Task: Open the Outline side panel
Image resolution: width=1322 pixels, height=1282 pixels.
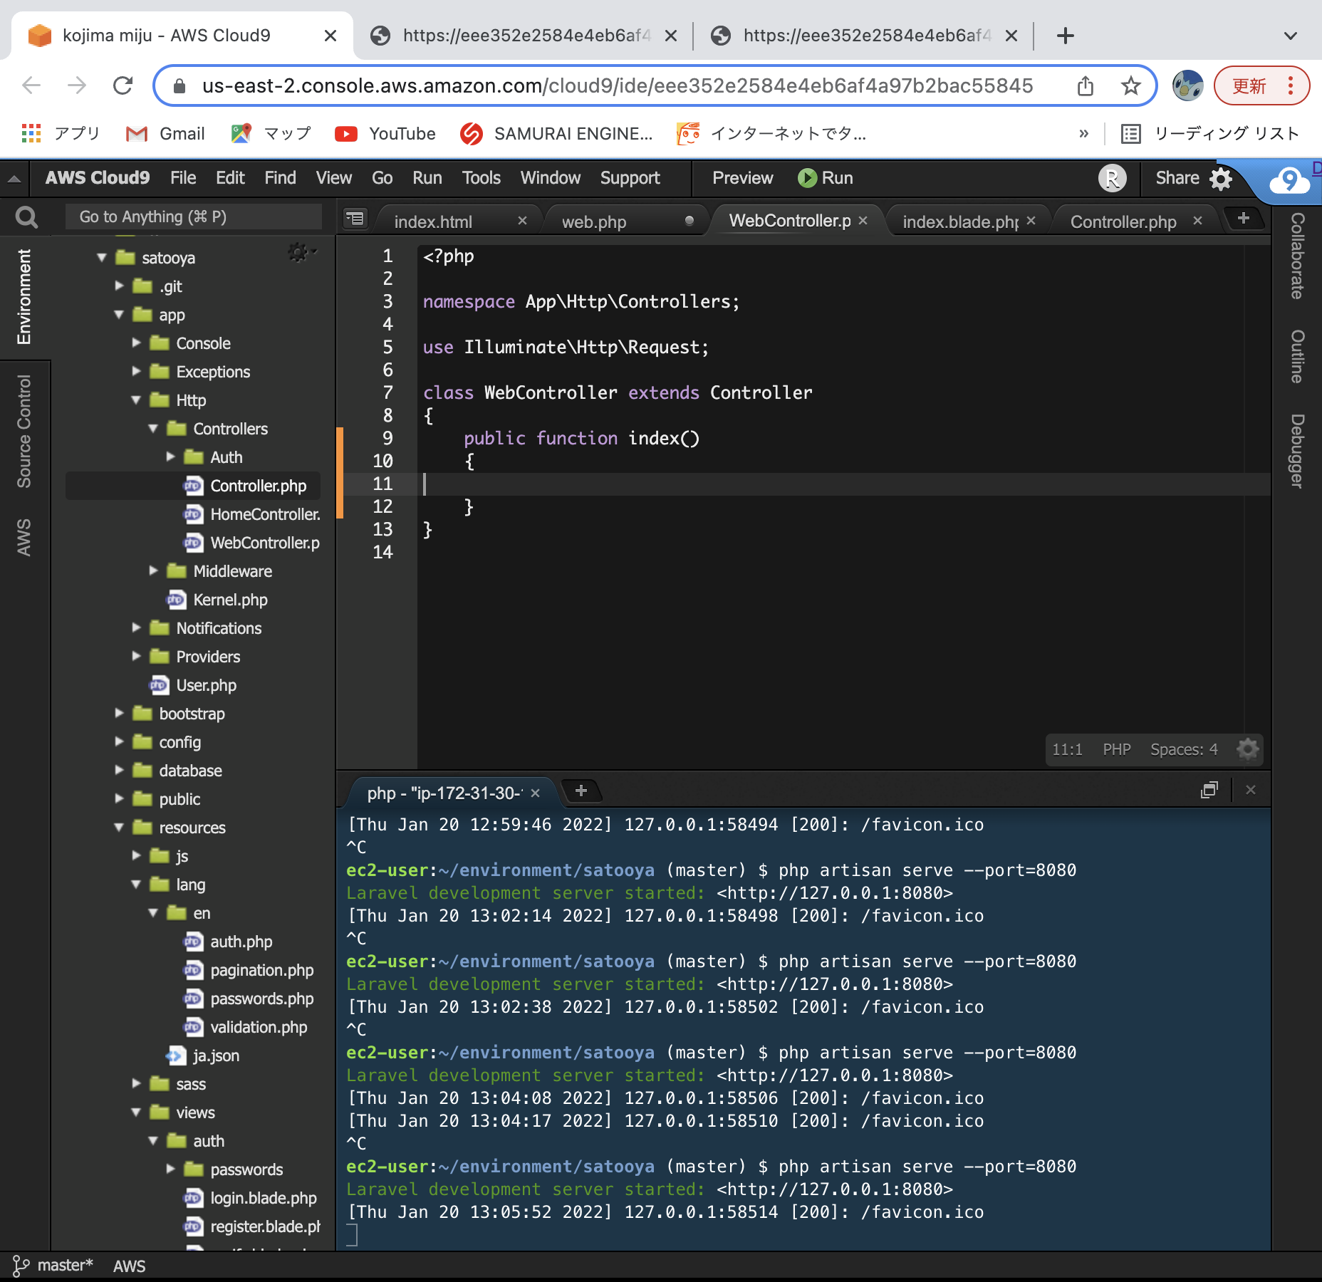Action: point(1297,356)
